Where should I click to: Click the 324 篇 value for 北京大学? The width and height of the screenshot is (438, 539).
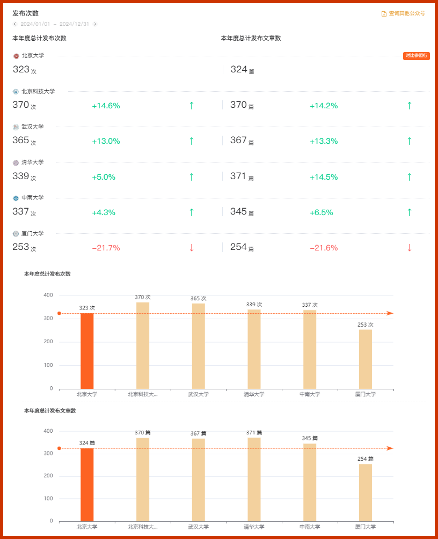click(242, 69)
